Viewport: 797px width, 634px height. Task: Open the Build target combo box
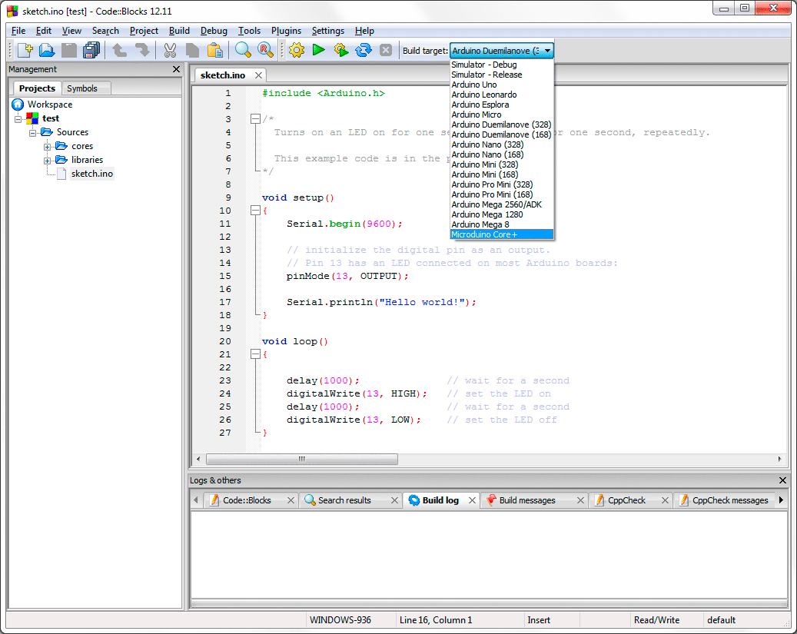502,51
